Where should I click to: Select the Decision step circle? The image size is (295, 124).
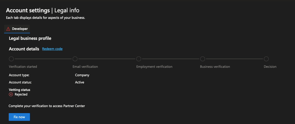pos(266,59)
